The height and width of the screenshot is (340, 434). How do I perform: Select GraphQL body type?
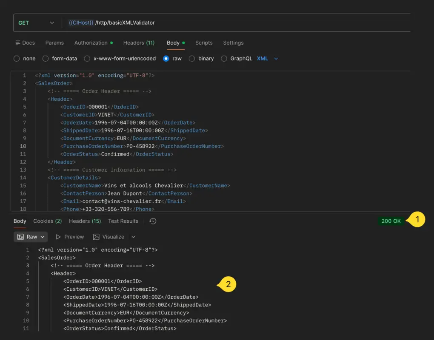tap(224, 59)
